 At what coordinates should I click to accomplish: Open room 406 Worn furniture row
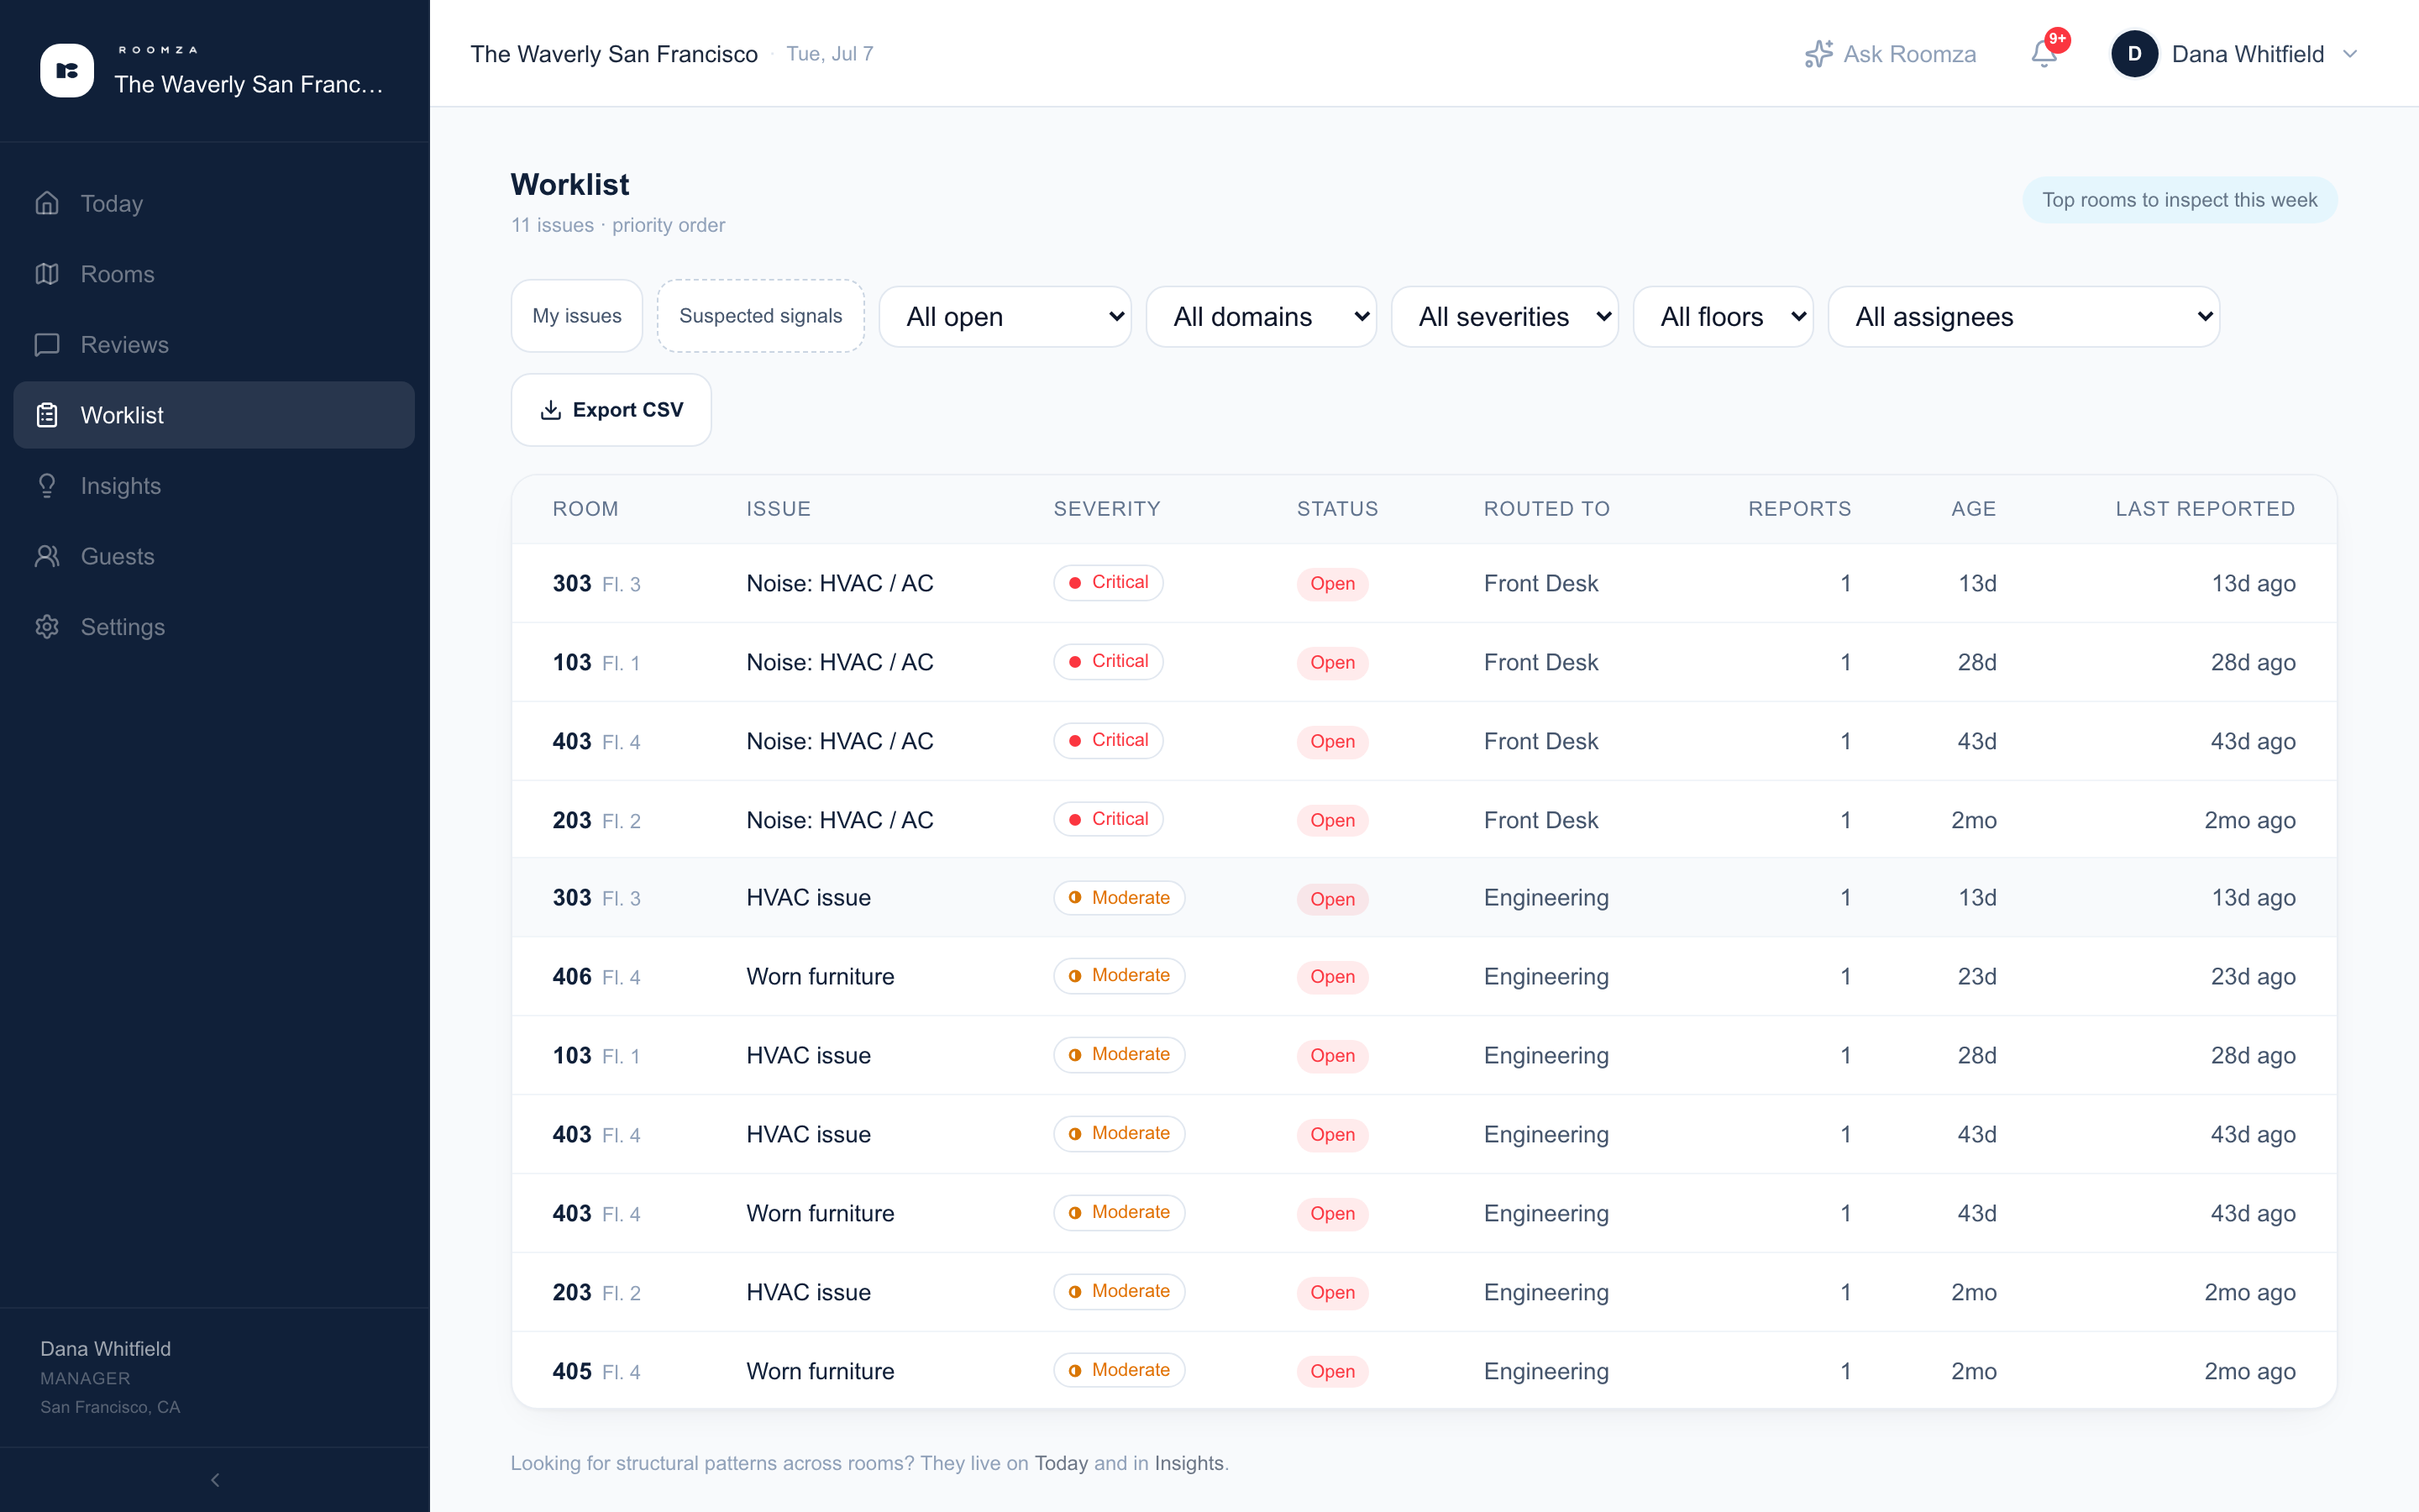point(1424,976)
